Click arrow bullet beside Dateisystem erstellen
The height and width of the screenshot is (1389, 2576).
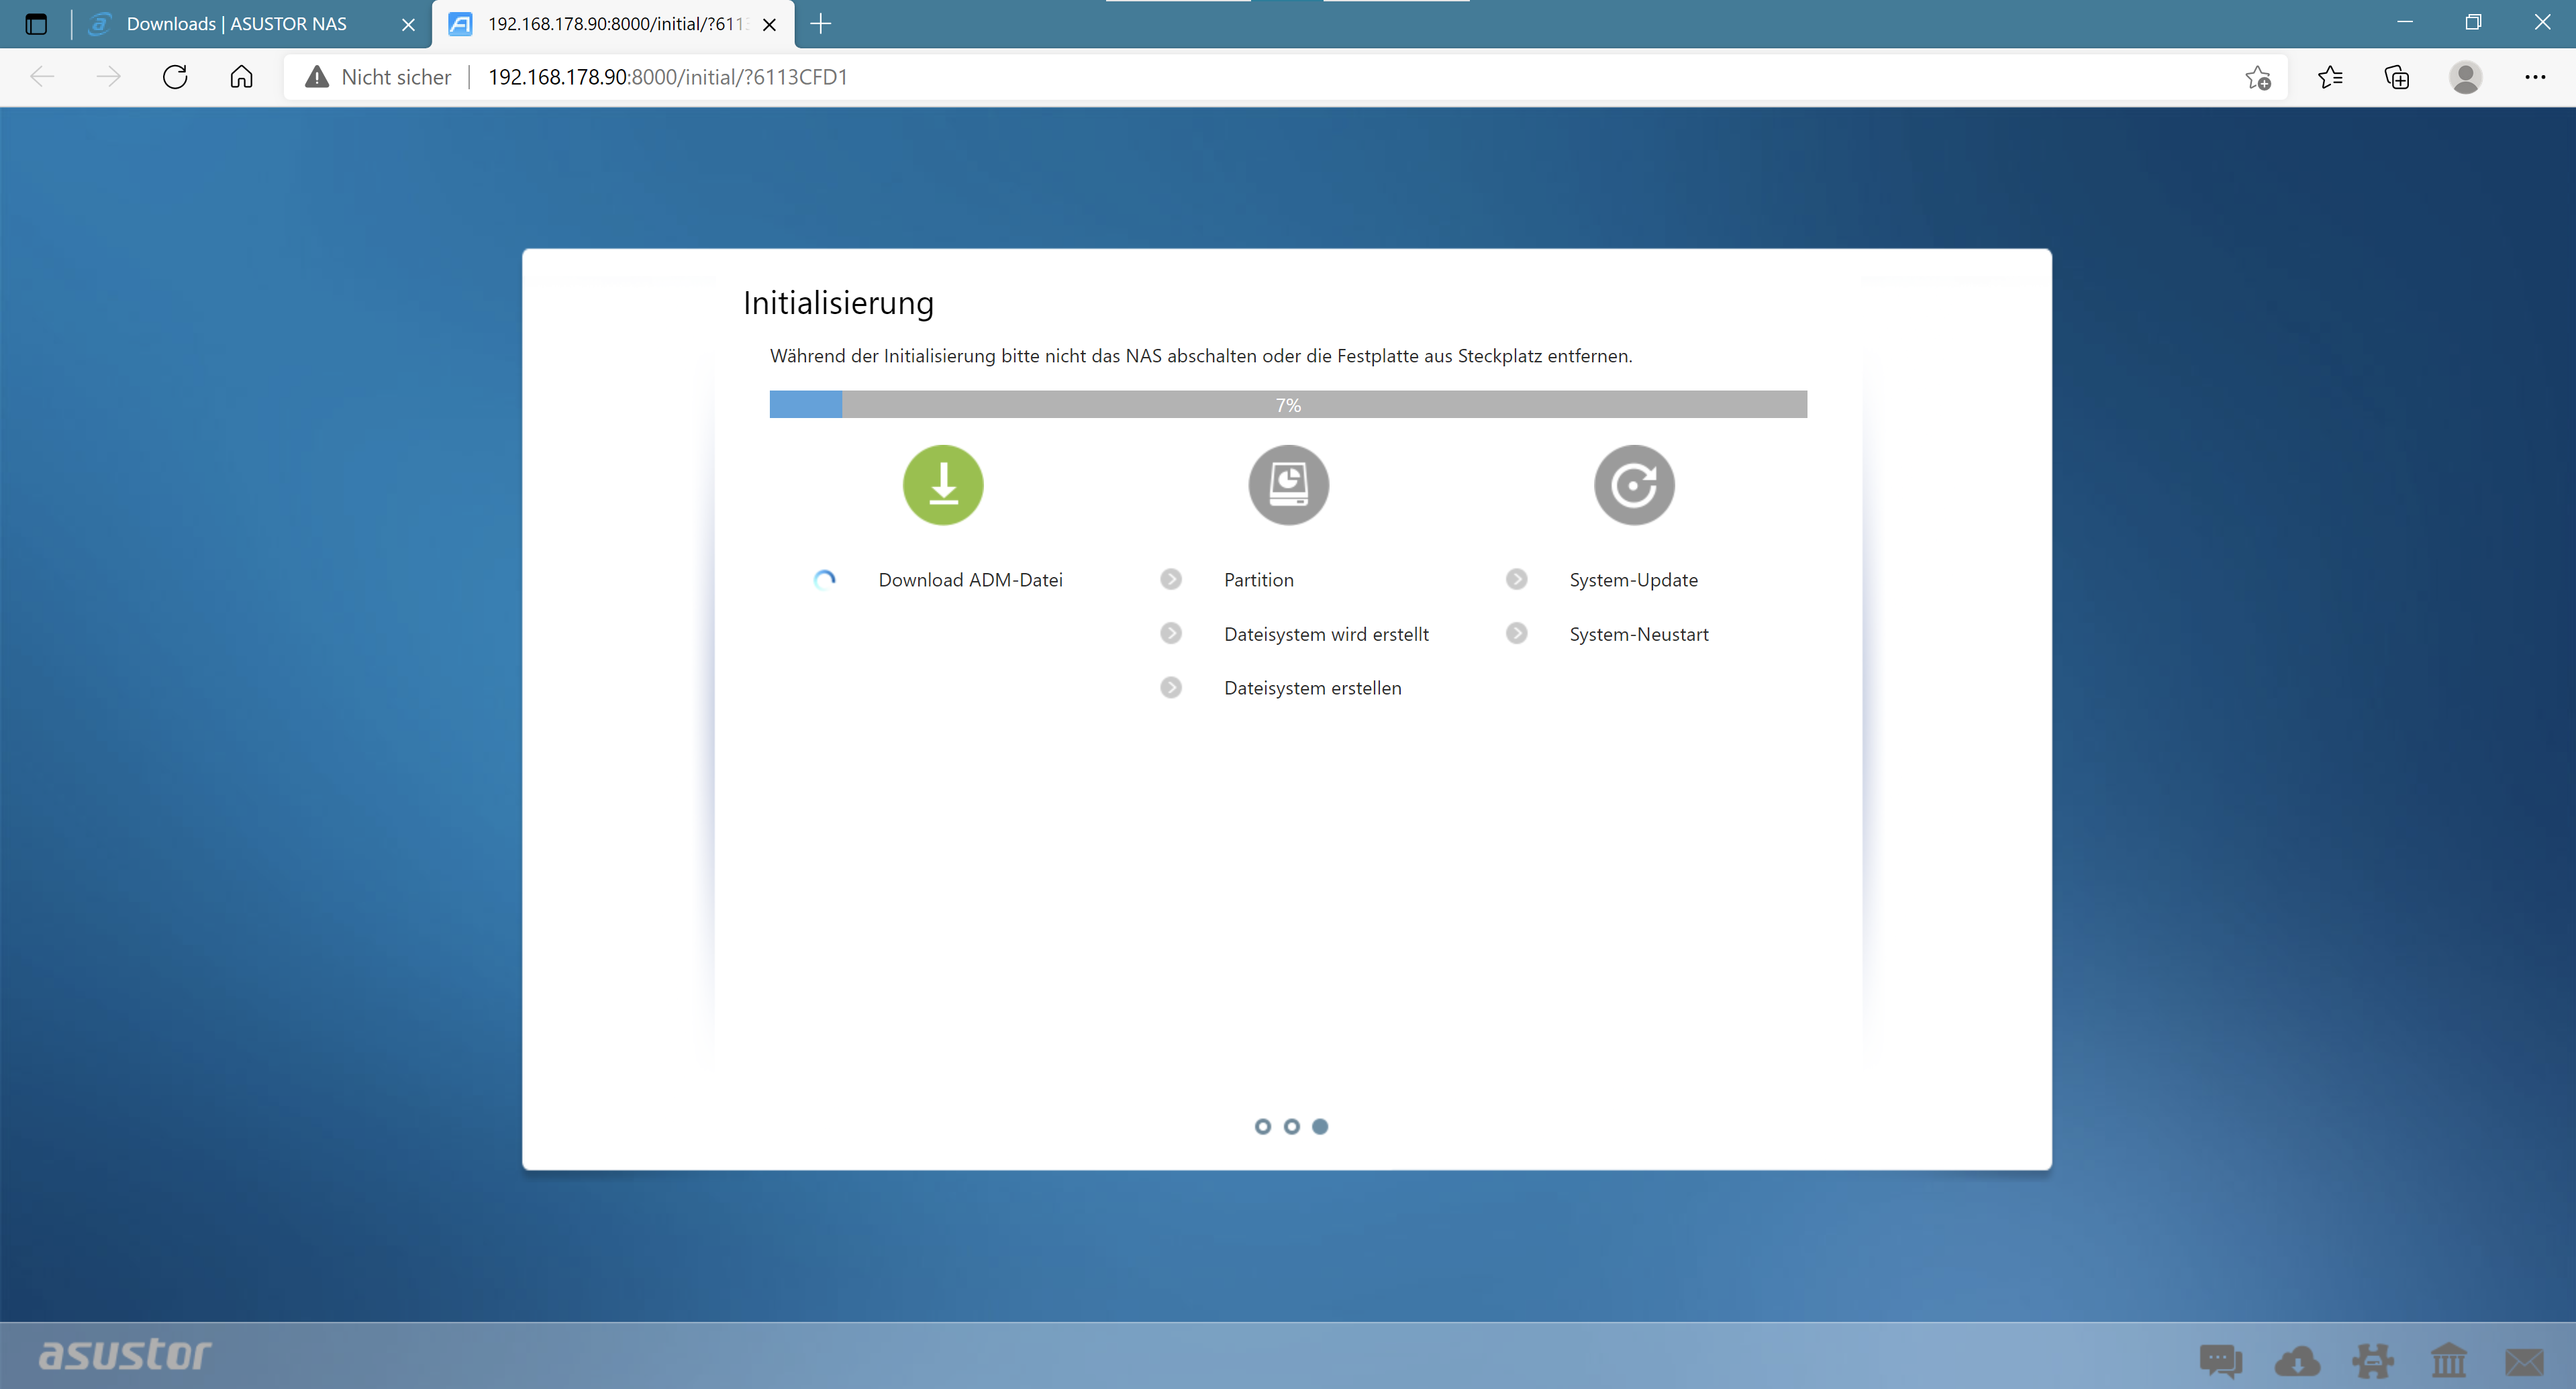pos(1171,687)
